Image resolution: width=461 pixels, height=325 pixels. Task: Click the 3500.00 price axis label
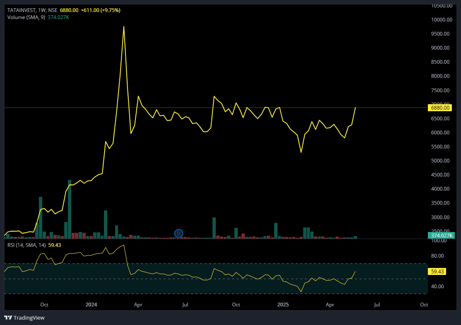pos(440,203)
